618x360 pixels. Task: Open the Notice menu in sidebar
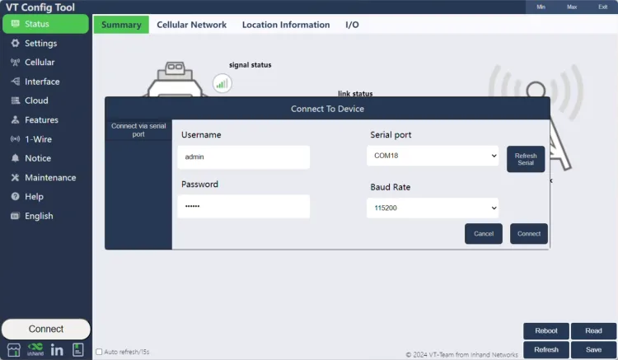tap(45, 158)
